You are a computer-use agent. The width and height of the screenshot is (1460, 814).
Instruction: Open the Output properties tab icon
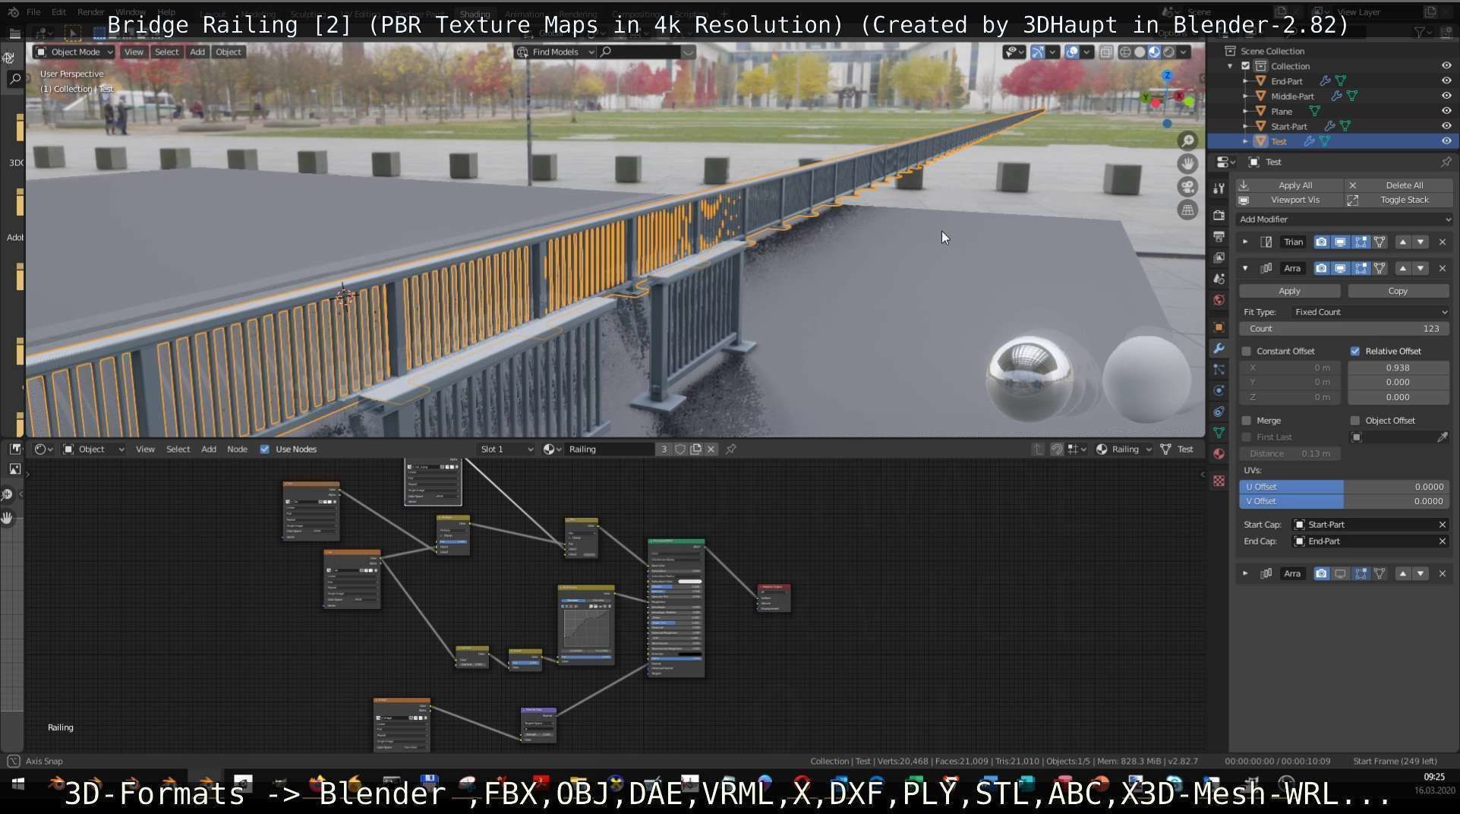[x=1219, y=236]
